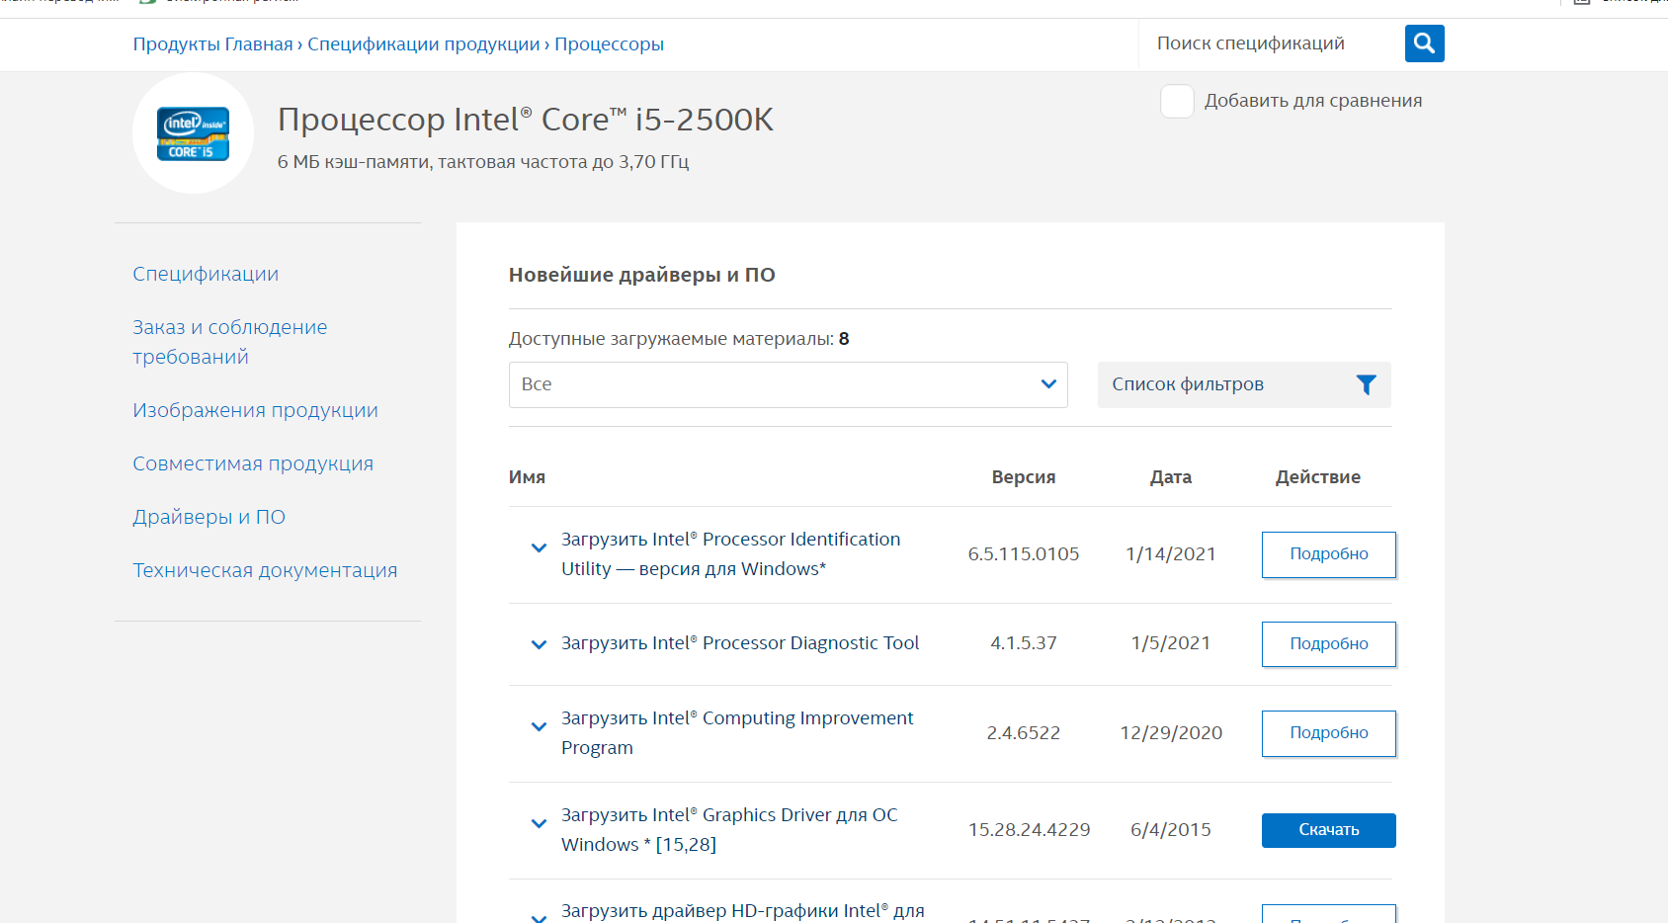
Task: Go to 'Заказ и соблюдение требований'
Action: pyautogui.click(x=230, y=342)
